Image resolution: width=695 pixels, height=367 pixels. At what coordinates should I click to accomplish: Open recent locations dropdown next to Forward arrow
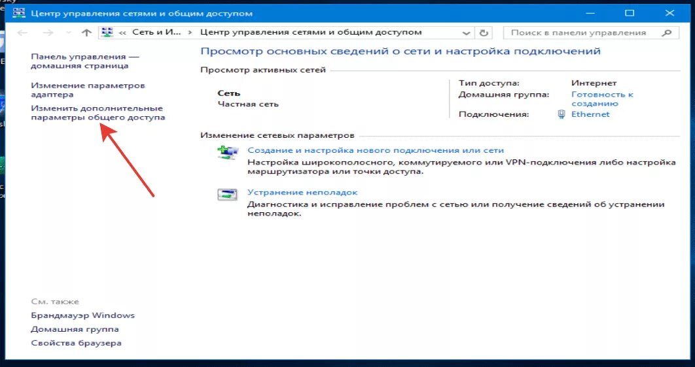click(68, 33)
